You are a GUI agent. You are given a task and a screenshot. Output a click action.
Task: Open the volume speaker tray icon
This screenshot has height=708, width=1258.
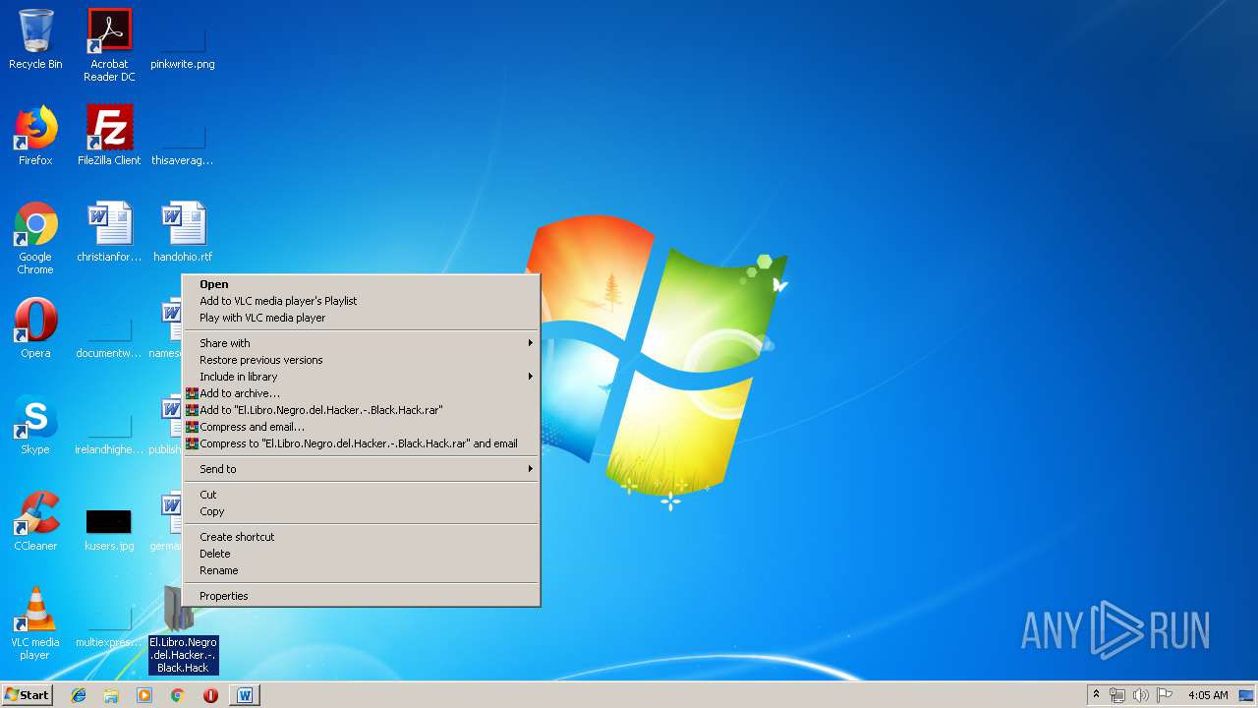[1141, 695]
